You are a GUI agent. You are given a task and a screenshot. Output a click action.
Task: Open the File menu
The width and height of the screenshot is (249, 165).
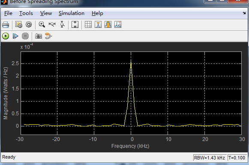(8, 13)
